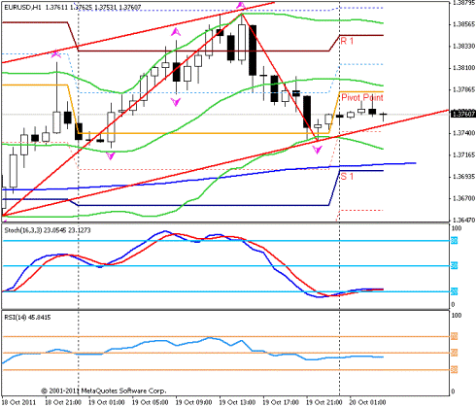
Task: Click the '19 Oct 13:00' time axis label
Action: coord(237,402)
